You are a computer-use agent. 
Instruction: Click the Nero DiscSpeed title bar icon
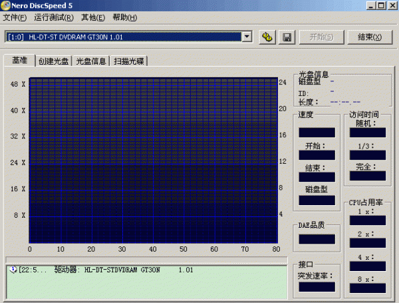pyautogui.click(x=5, y=5)
